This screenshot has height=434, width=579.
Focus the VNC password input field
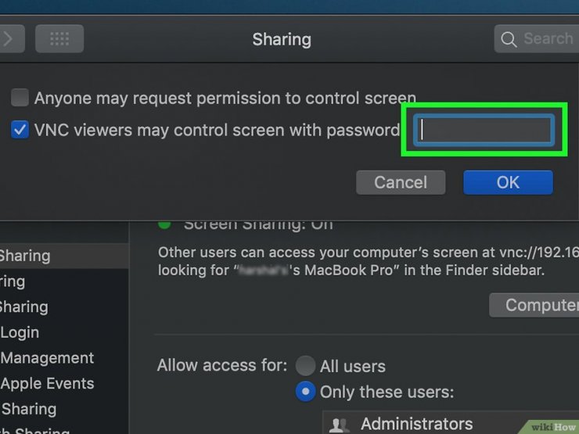tap(484, 130)
